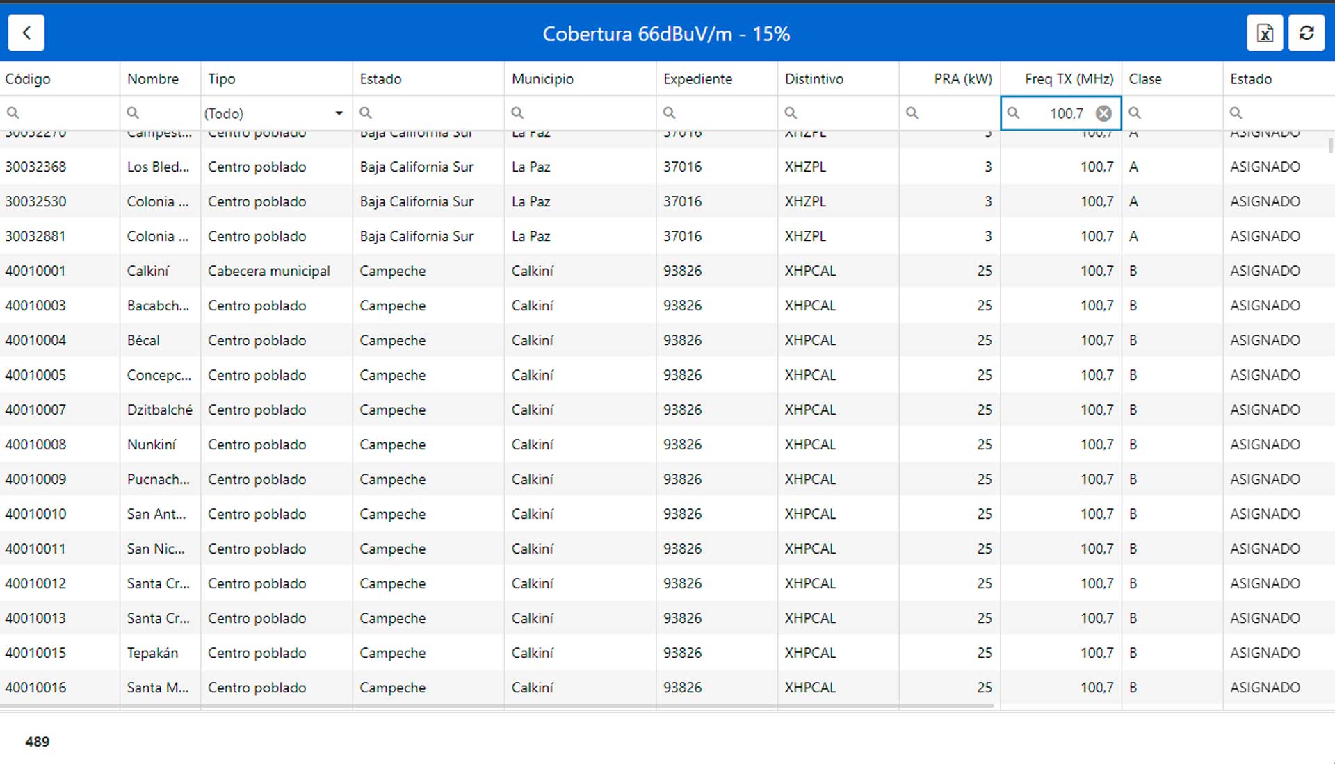Select row with código 30032530
The height and width of the screenshot is (764, 1335).
click(667, 201)
